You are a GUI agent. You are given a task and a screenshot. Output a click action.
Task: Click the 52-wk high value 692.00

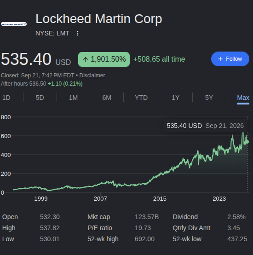click(x=144, y=239)
